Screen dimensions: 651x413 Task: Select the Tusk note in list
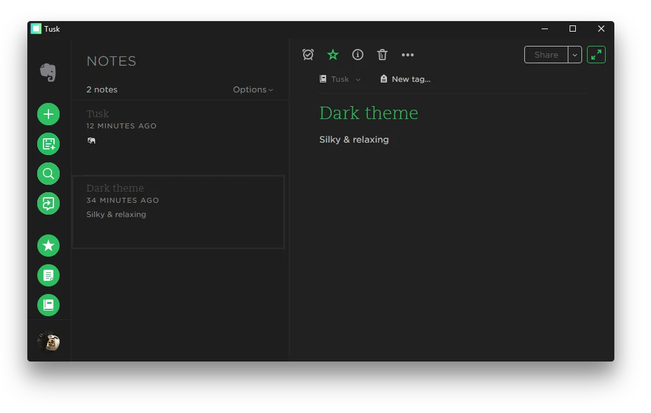[180, 137]
